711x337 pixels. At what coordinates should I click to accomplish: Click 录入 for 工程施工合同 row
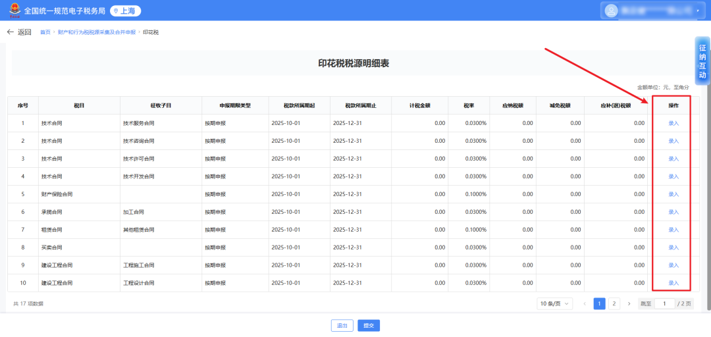(x=673, y=265)
